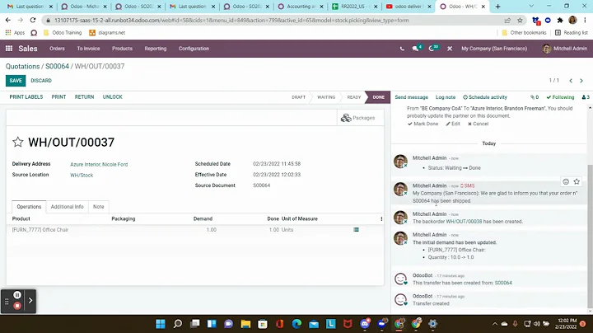Open the Reporting menu
The width and height of the screenshot is (593, 333).
pos(156,49)
